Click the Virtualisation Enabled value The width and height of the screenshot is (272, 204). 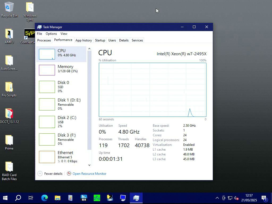(x=189, y=145)
